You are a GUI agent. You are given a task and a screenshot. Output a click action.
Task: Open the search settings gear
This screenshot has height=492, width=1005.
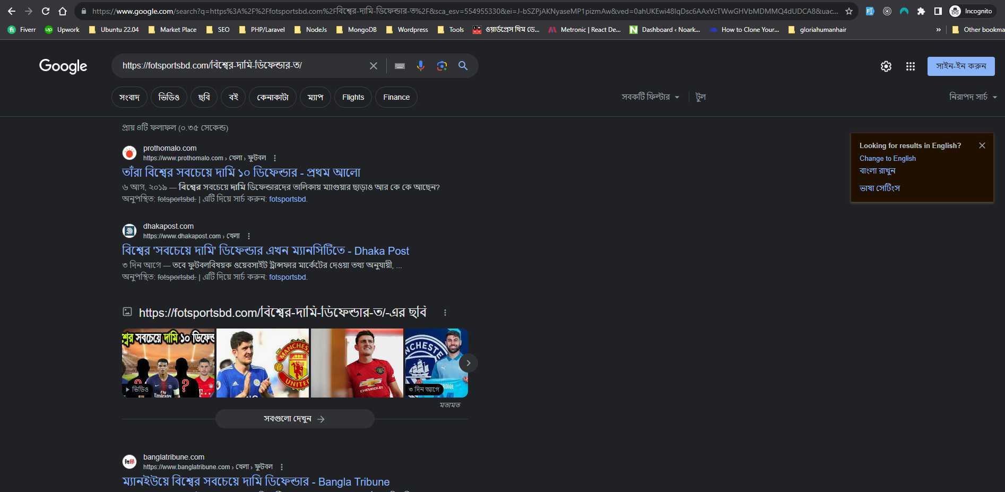click(886, 66)
